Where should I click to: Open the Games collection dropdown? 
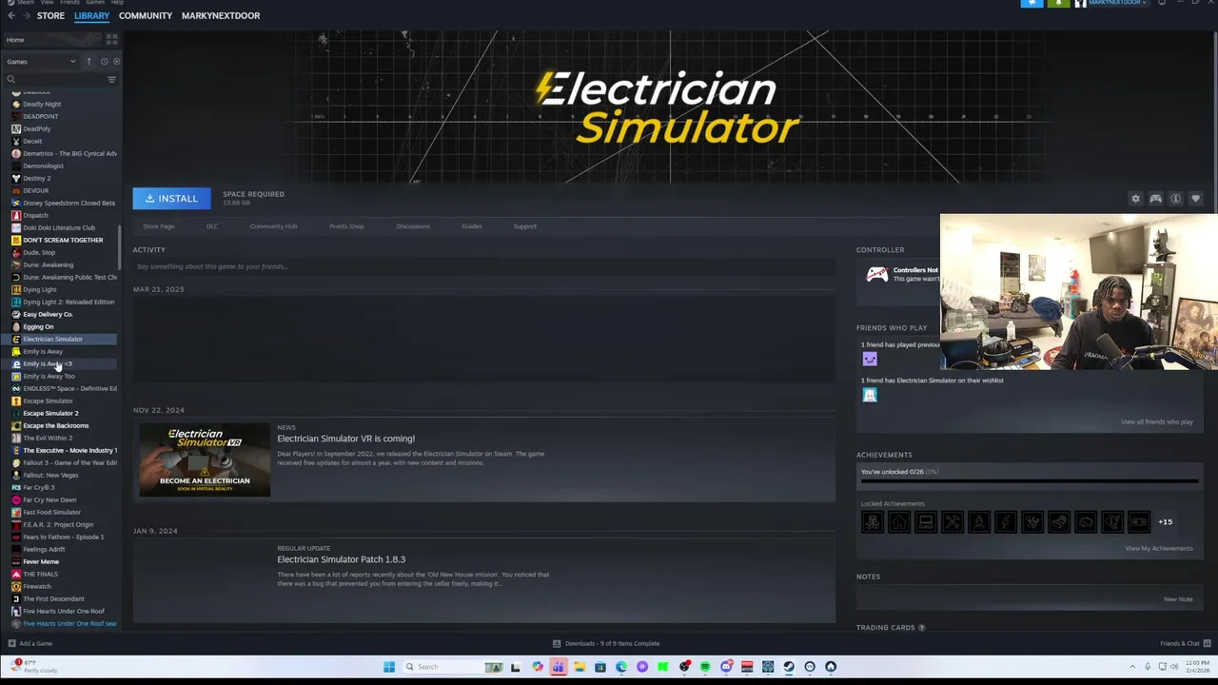[x=41, y=61]
